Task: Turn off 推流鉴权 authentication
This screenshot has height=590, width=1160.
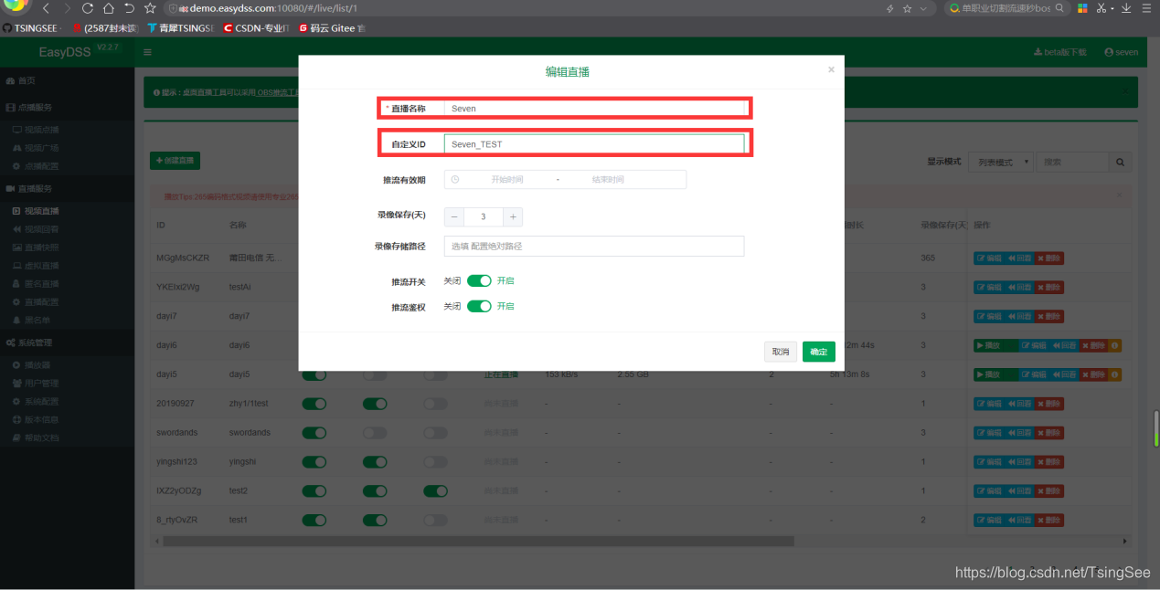Action: tap(479, 306)
